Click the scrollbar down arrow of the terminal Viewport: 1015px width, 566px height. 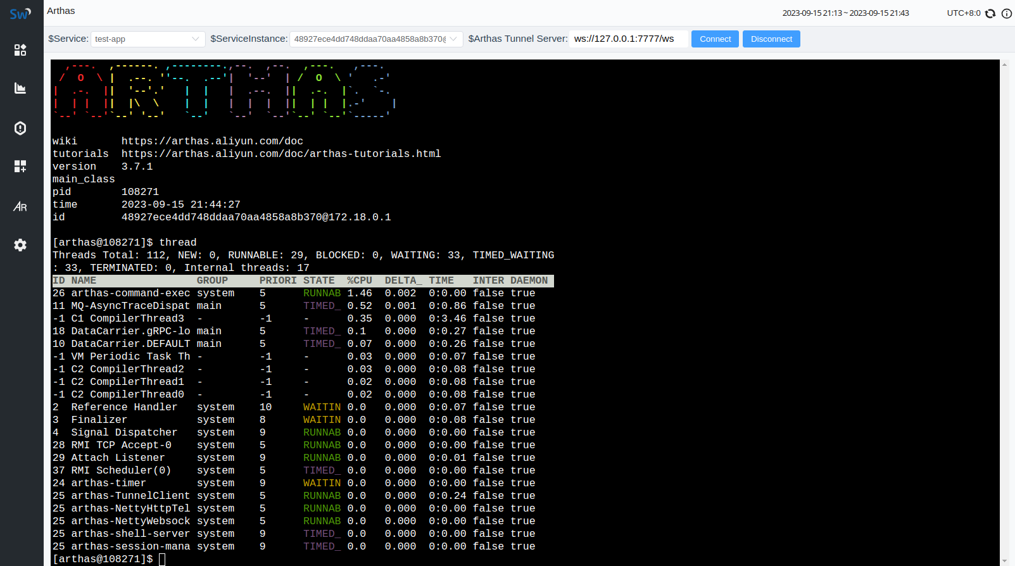coord(1004,561)
